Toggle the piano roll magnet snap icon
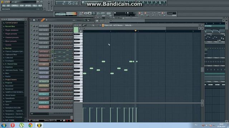This screenshot has width=229, height=128. coord(80,25)
